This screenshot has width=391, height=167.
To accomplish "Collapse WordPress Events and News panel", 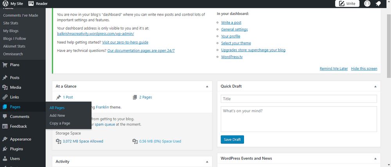I will [x=375, y=158].
